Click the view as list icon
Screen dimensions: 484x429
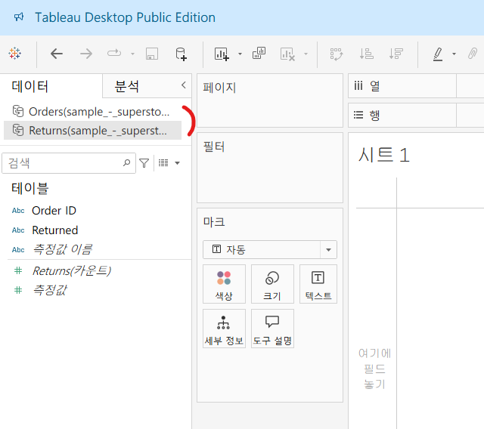pos(163,162)
